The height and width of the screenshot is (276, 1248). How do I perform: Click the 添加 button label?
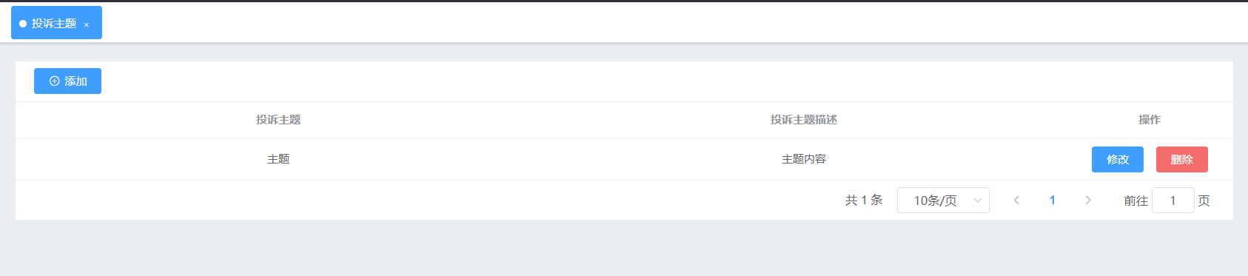coord(76,81)
